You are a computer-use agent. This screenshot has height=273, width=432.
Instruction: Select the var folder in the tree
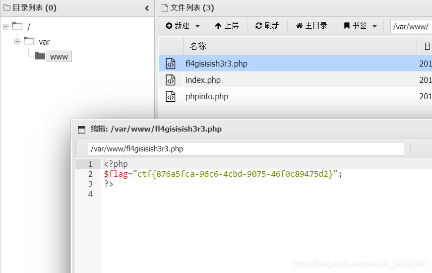coord(44,42)
